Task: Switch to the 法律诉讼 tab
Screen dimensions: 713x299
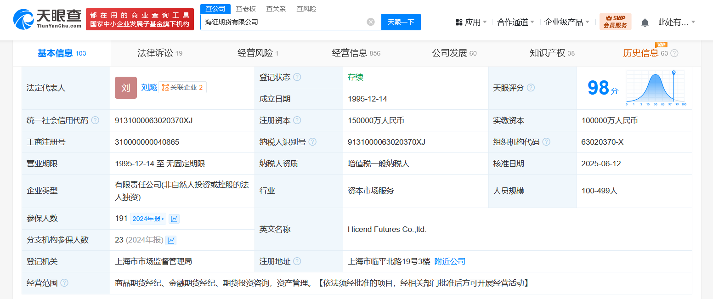Action: 159,53
